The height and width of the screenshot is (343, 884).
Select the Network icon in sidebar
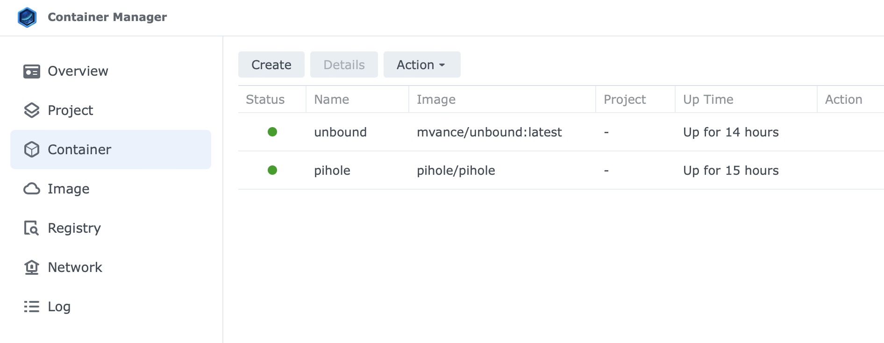[x=31, y=267]
